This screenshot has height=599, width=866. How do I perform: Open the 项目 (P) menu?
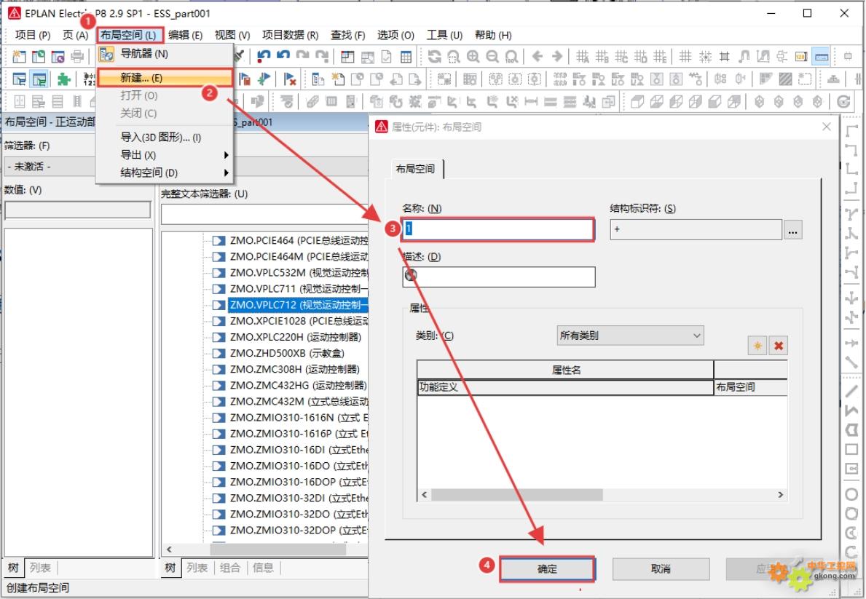point(33,35)
